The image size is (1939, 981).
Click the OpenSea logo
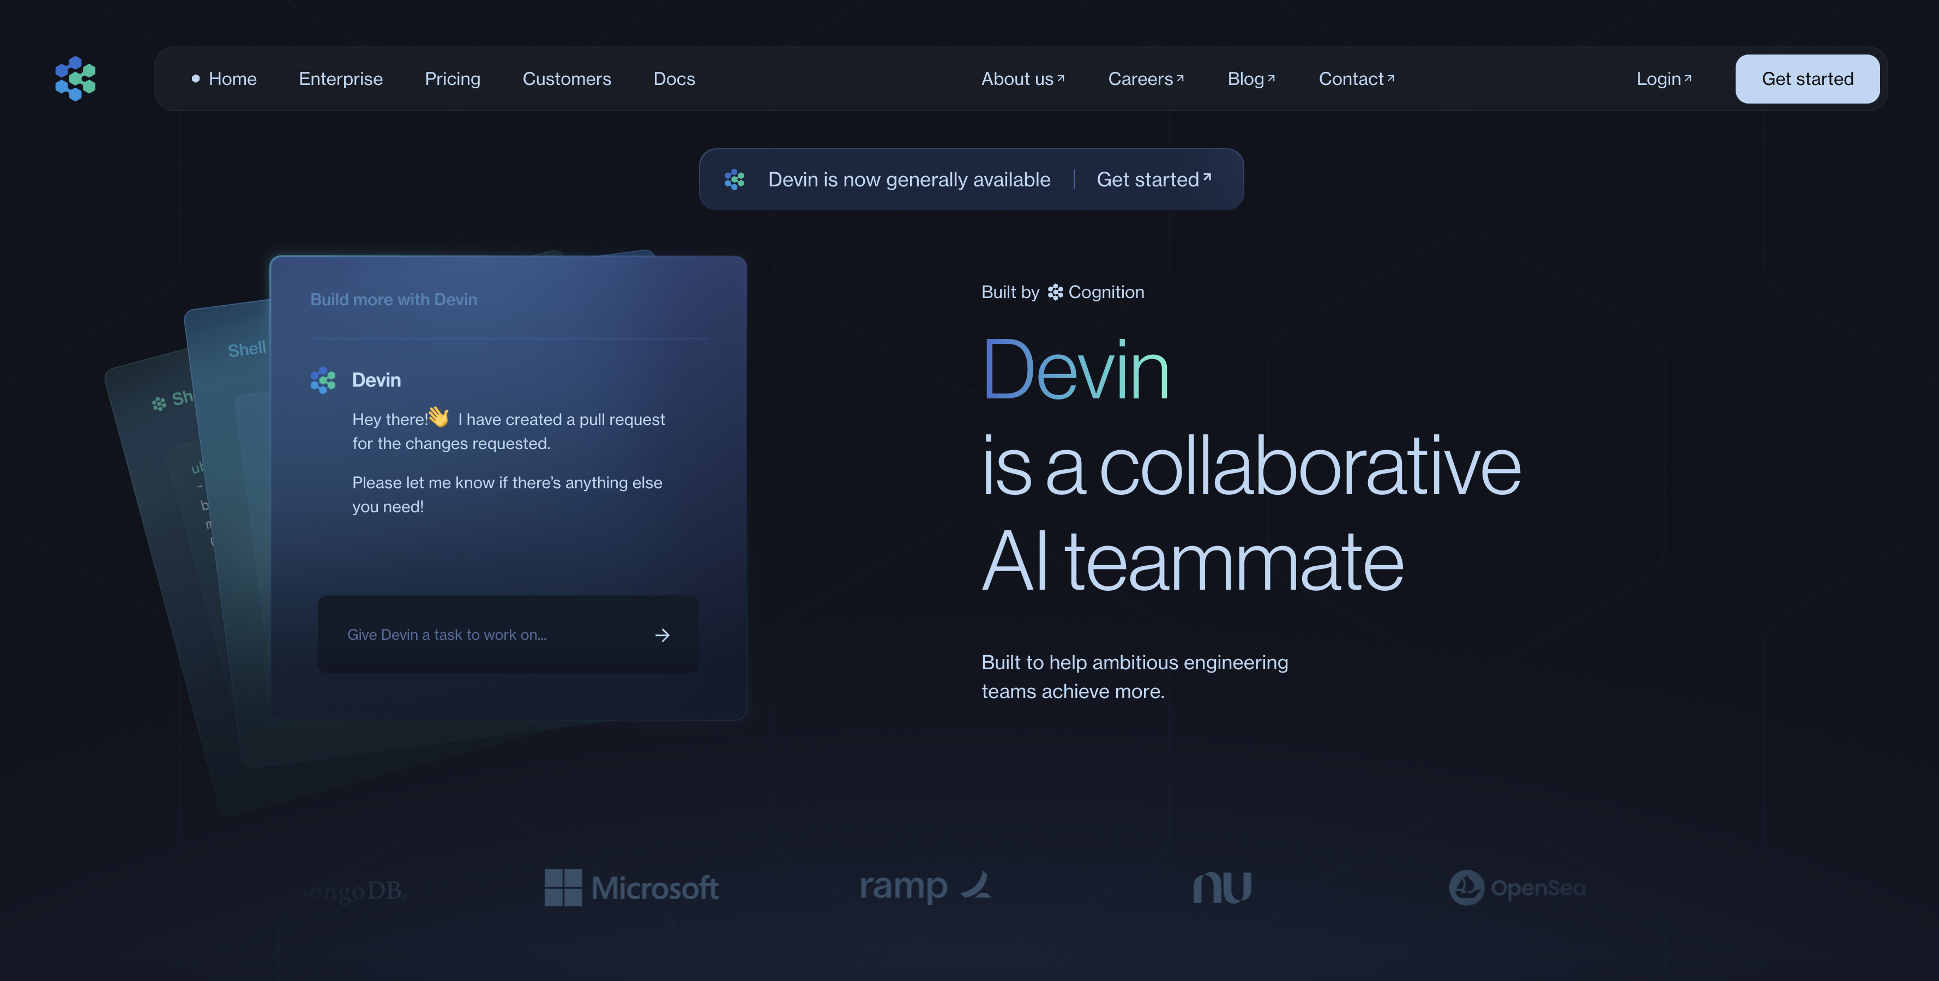(1517, 888)
